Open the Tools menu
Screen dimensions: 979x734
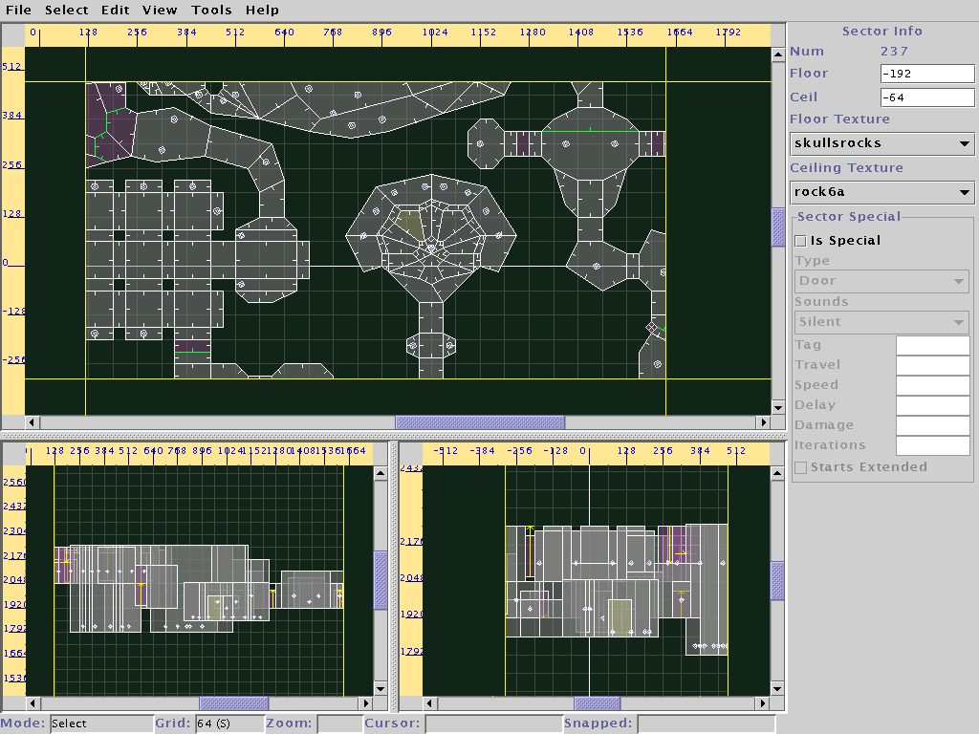pos(211,11)
